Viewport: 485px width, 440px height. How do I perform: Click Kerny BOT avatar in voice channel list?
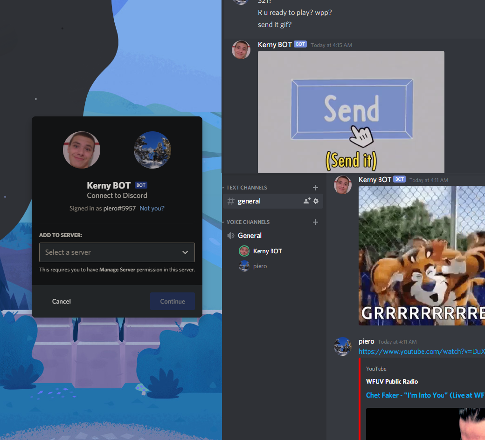coord(244,251)
